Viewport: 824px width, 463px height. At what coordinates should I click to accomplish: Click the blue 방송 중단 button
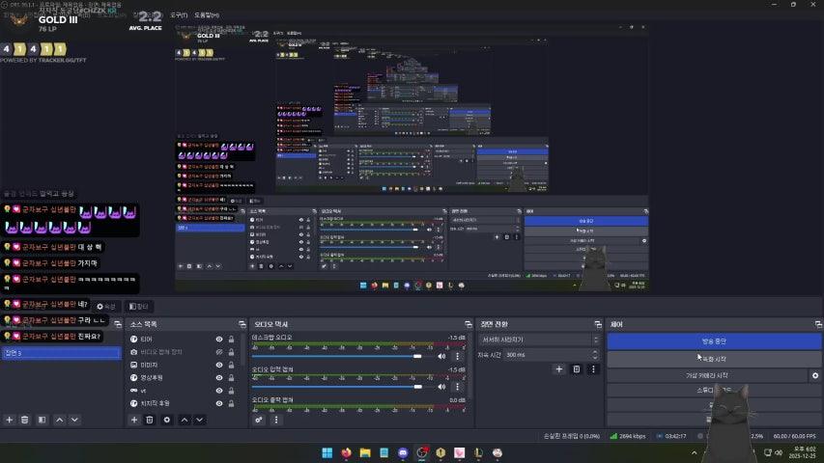[713, 341]
